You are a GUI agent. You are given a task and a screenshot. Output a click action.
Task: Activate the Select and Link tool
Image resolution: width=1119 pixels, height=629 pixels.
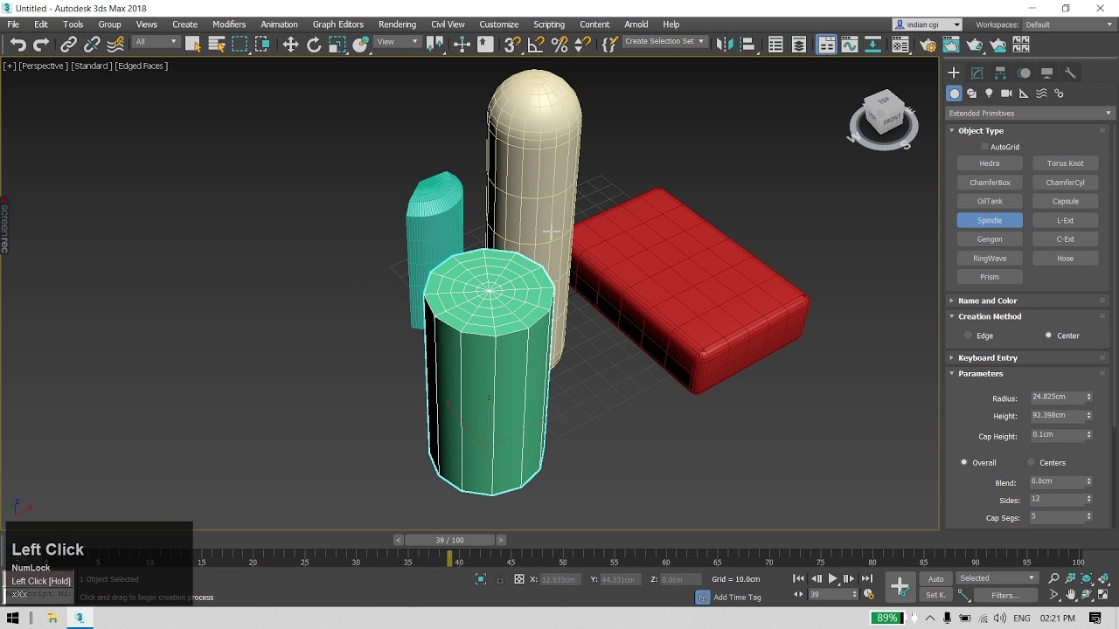pyautogui.click(x=68, y=45)
